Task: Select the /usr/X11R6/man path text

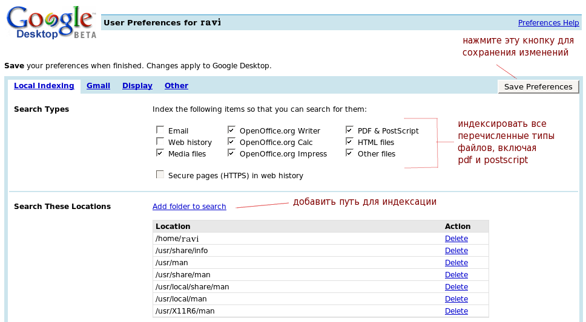Action: coord(185,311)
